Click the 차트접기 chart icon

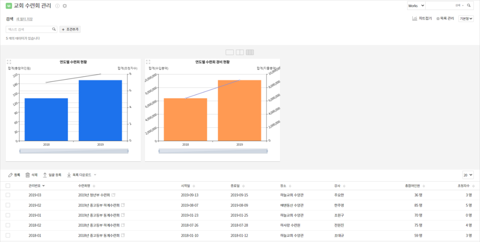tap(415, 19)
